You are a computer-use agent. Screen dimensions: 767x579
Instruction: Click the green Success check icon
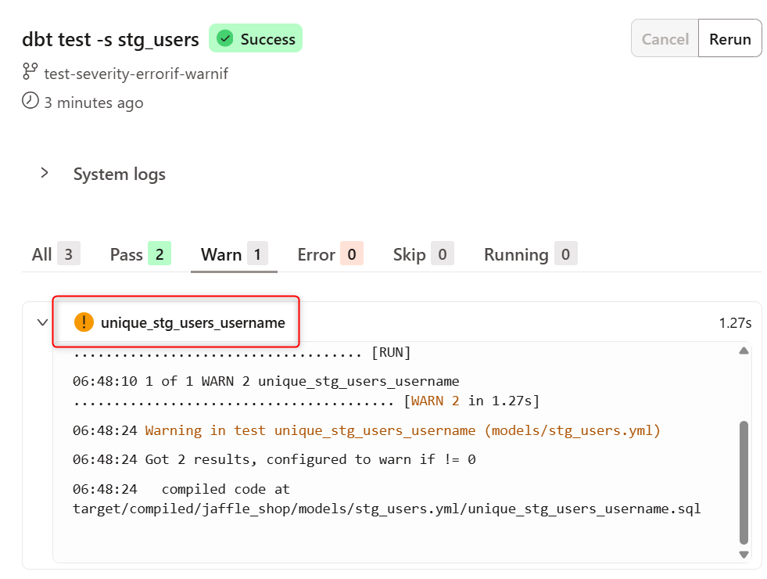pyautogui.click(x=225, y=38)
